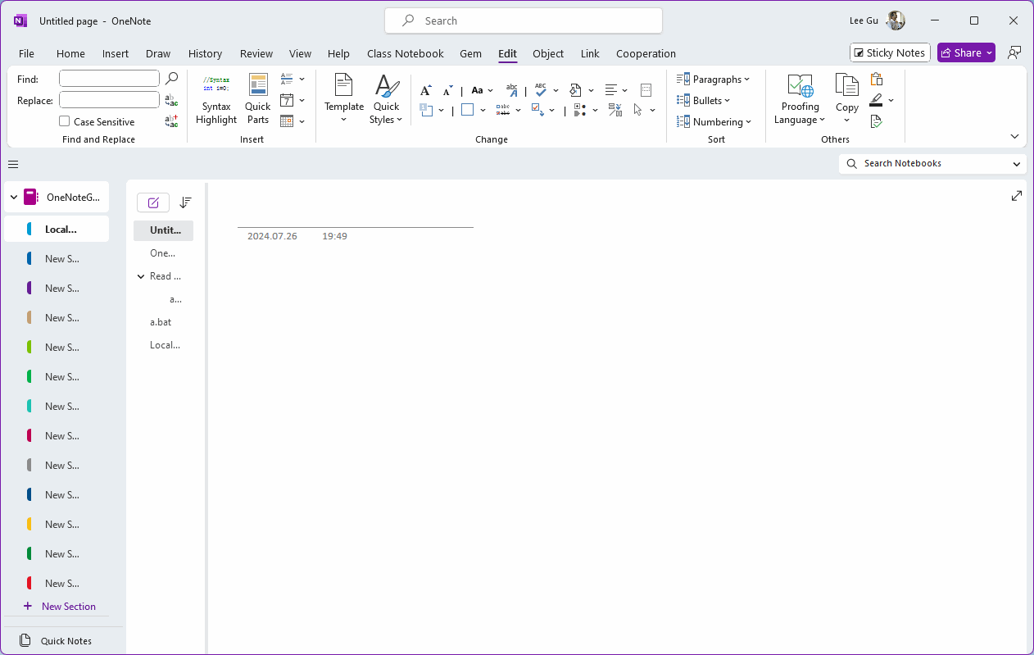
Task: Enable the Case Sensitive checkbox
Action: pos(63,121)
